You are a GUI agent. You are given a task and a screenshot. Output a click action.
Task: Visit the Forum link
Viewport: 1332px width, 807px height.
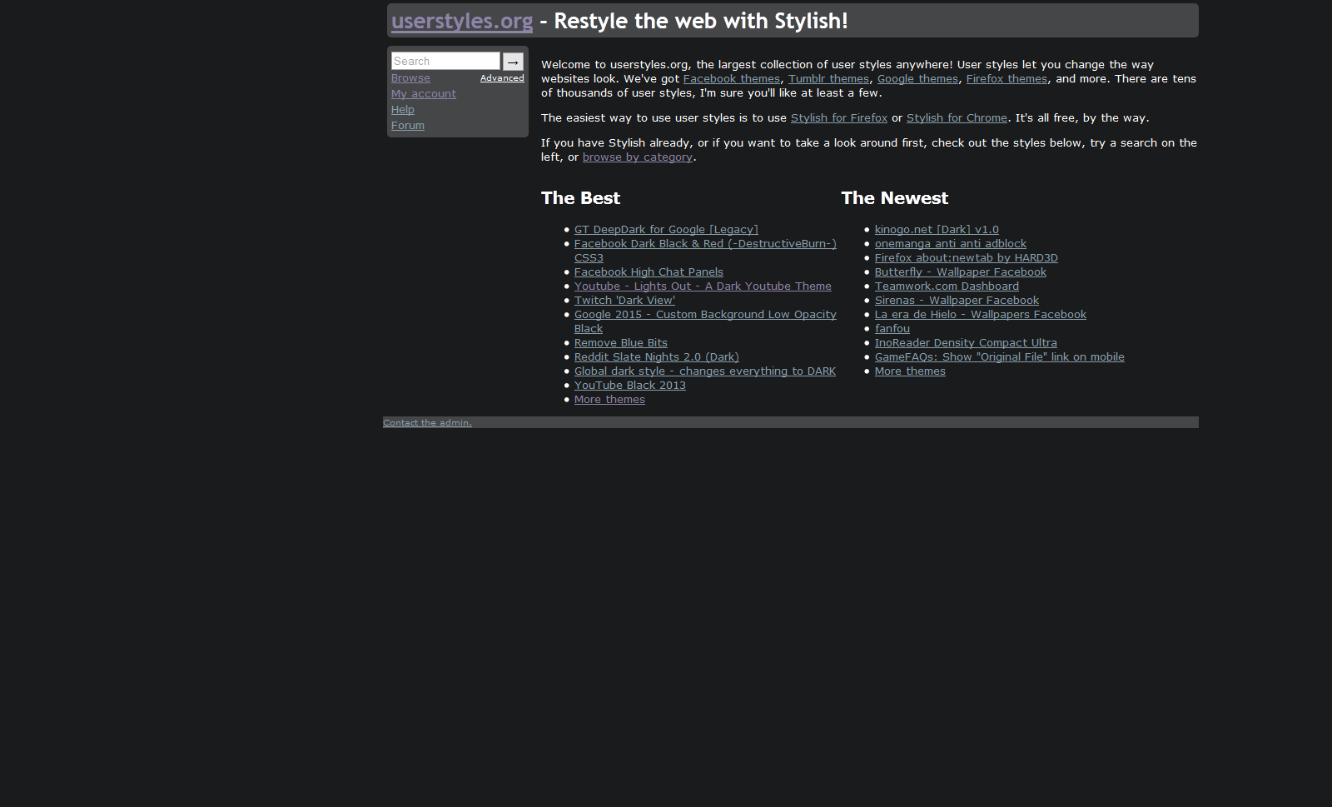pos(408,126)
